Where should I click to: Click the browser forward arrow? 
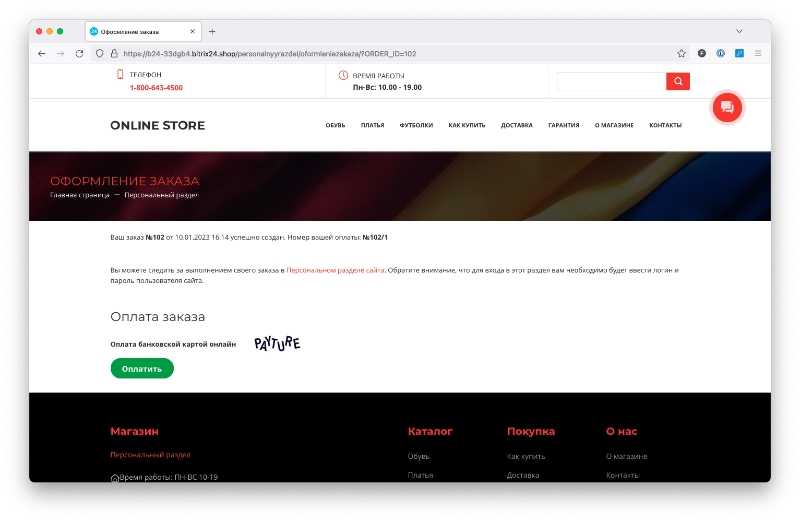(x=61, y=53)
